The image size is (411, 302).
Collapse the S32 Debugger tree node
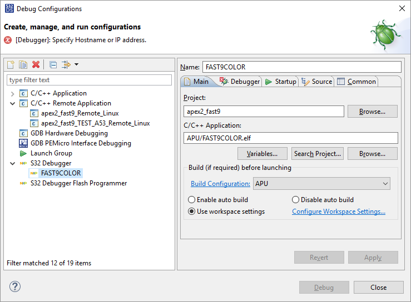[12, 163]
